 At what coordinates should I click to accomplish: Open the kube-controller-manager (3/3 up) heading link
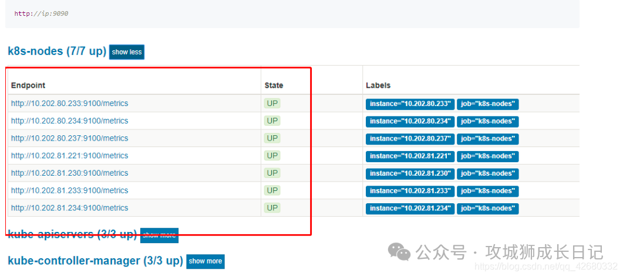(x=95, y=261)
